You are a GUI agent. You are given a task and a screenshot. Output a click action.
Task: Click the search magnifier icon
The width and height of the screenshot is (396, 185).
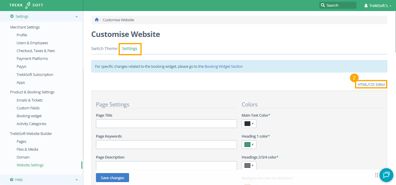323,5
